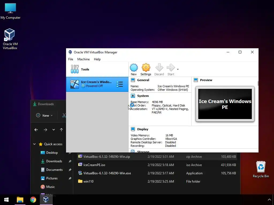The image size is (274, 205).
Task: Go up one folder level in File Explorer
Action: pos(61,130)
